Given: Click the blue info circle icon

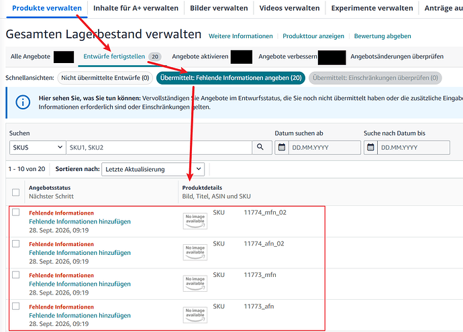Looking at the screenshot, I should coord(23,103).
